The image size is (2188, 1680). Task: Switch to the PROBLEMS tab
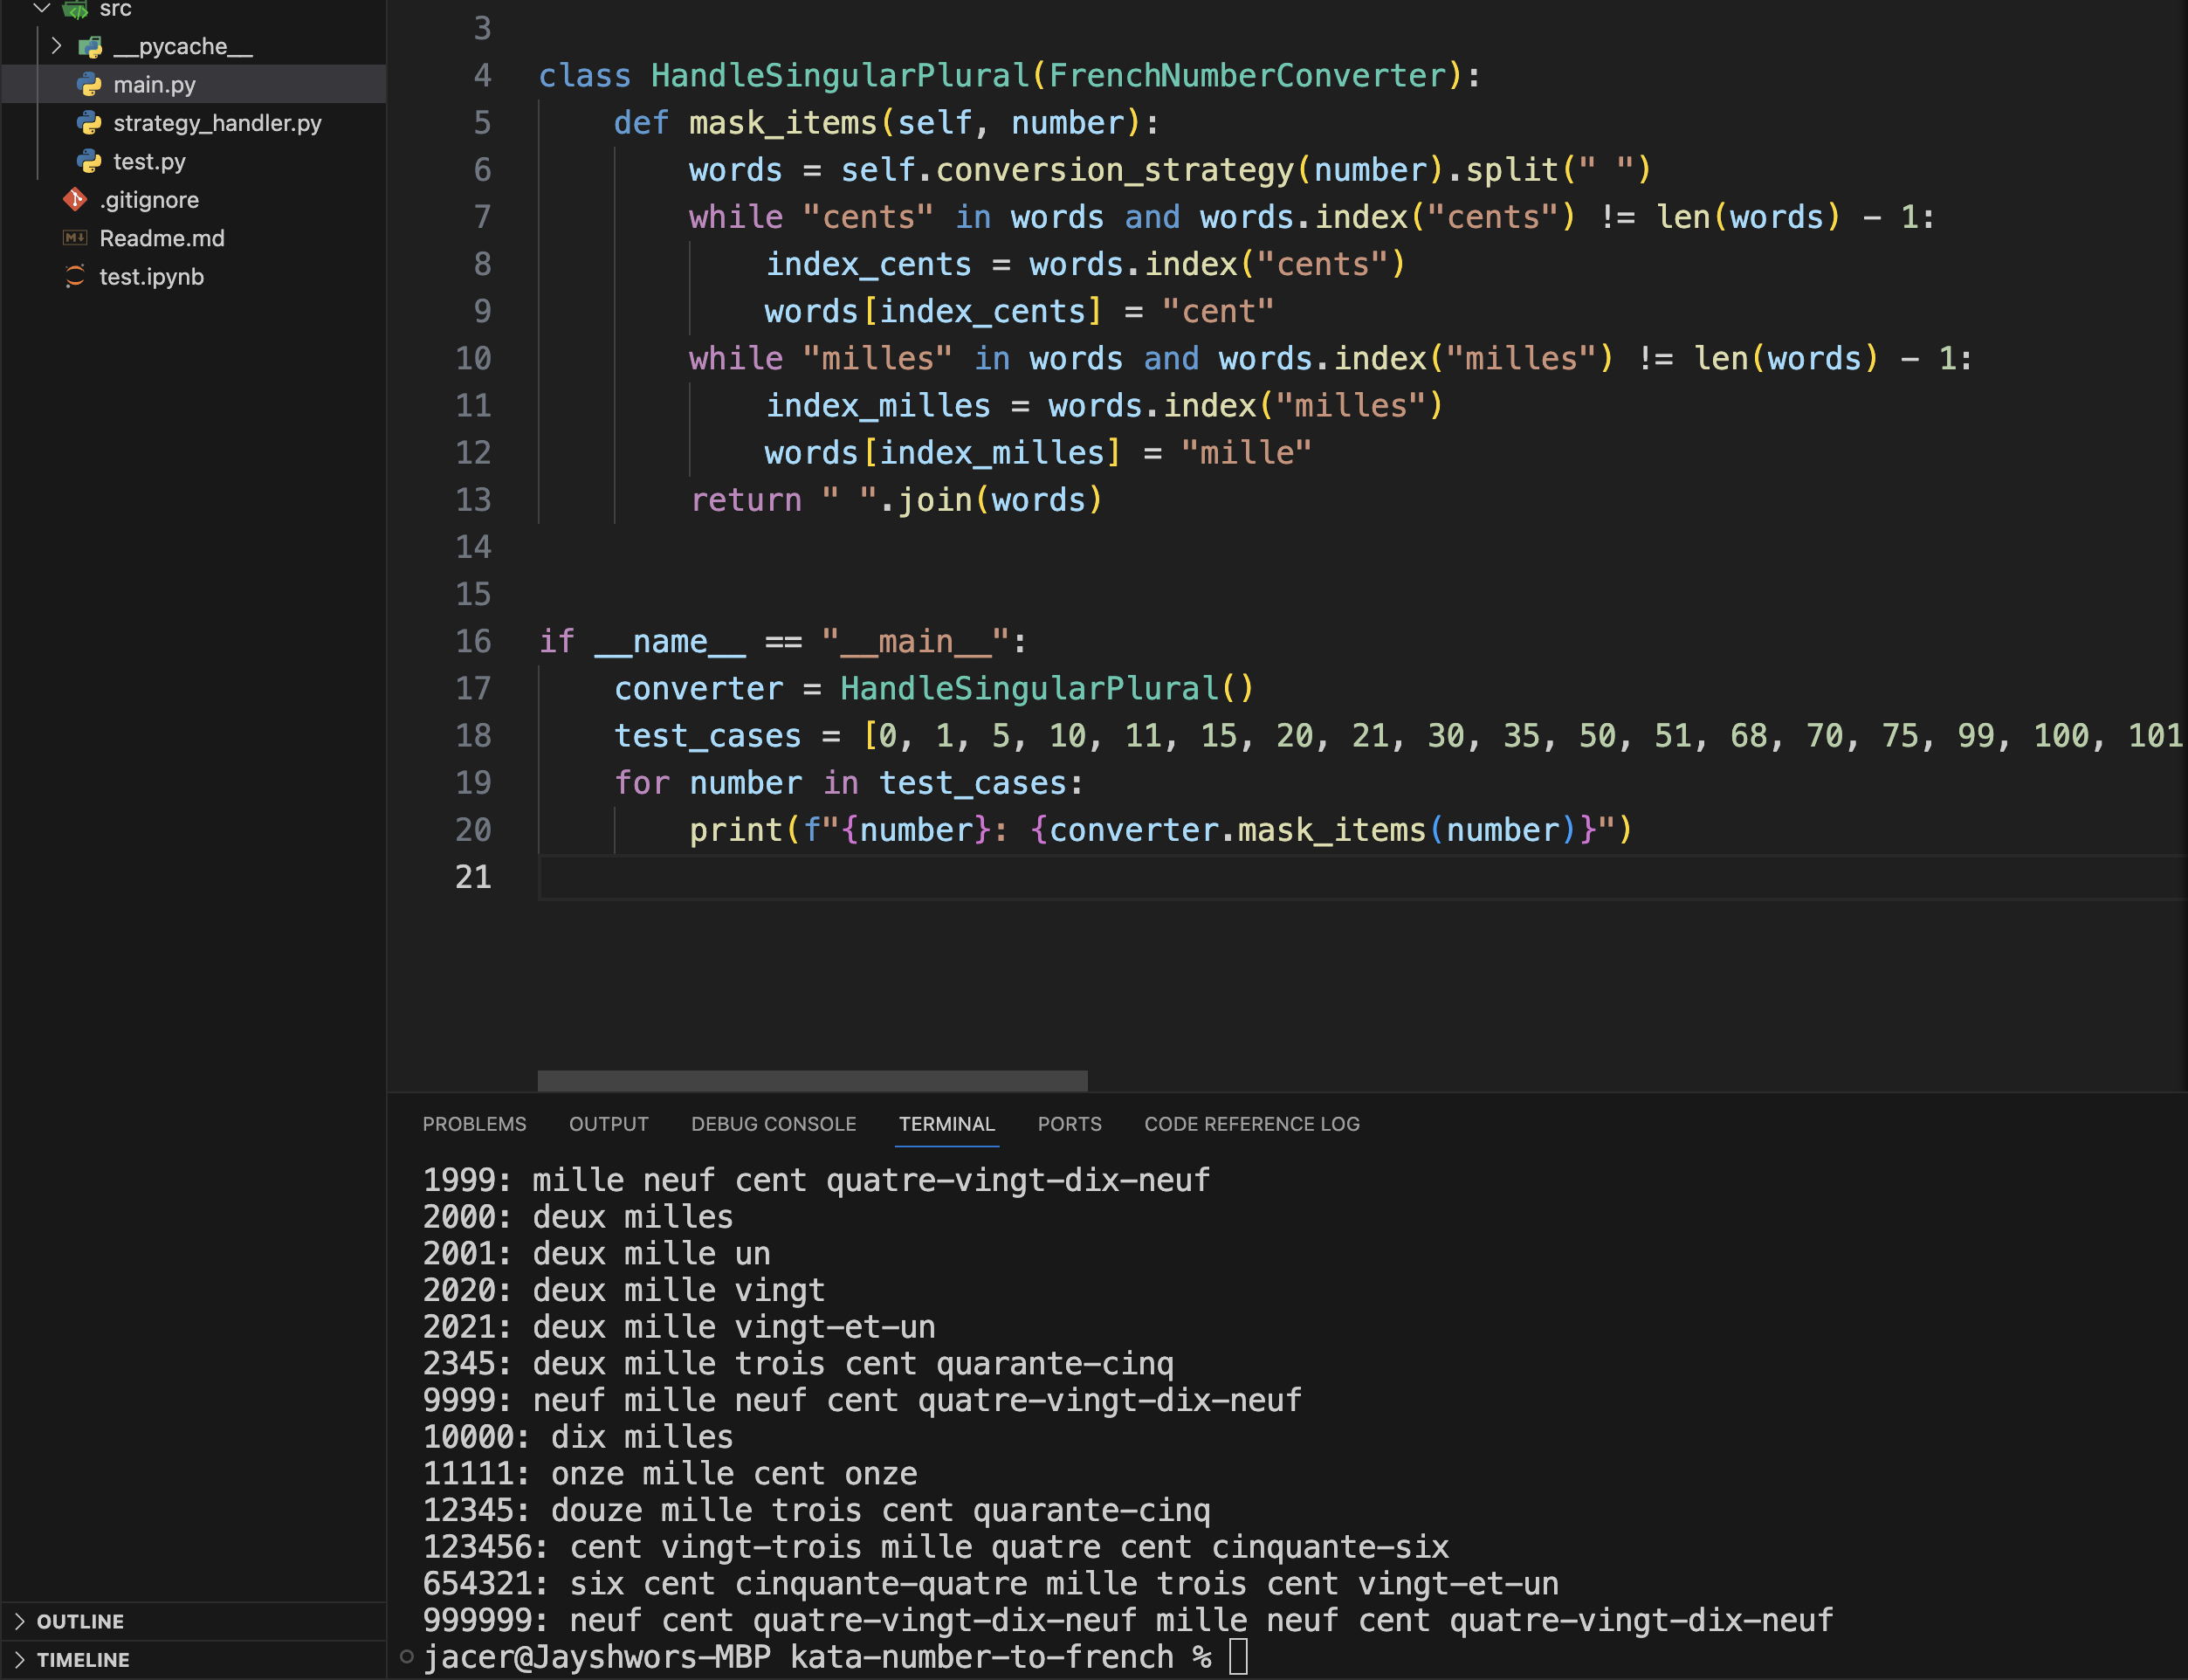474,1124
